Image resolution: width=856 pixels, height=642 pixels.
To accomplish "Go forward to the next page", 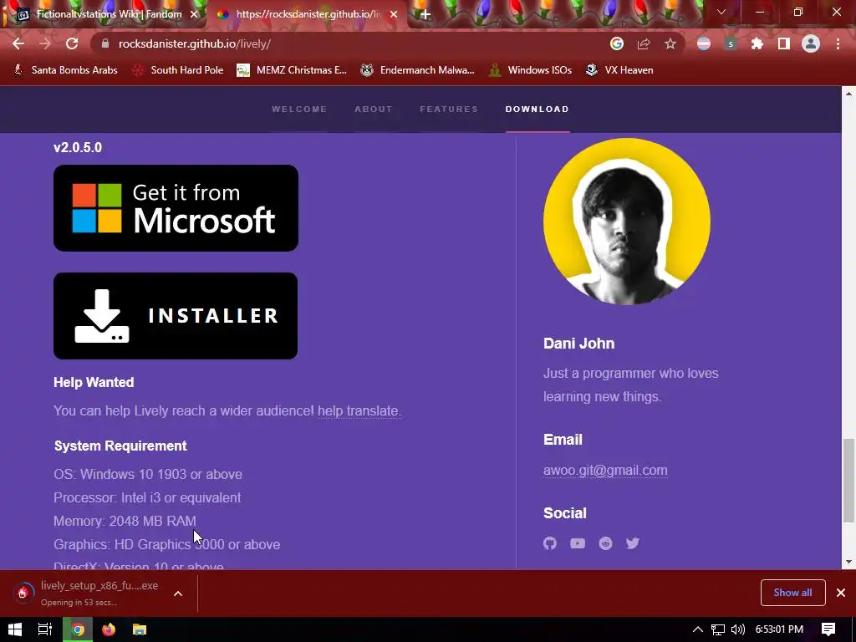I will (45, 43).
